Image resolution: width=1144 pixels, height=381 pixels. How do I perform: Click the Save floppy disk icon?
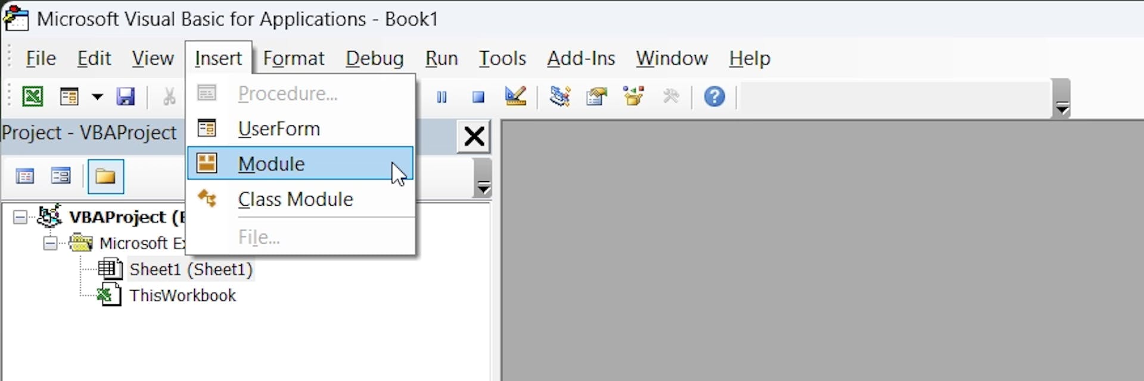coord(125,96)
